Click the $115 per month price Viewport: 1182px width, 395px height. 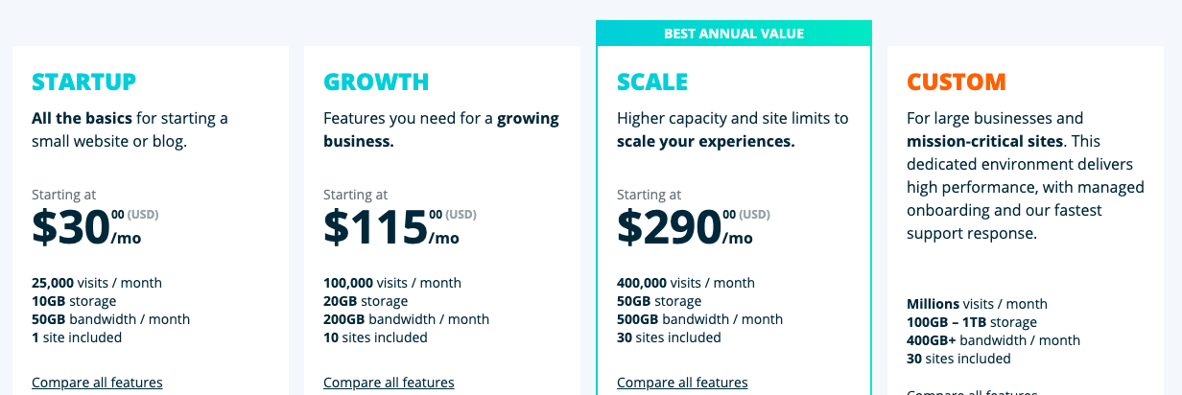391,227
